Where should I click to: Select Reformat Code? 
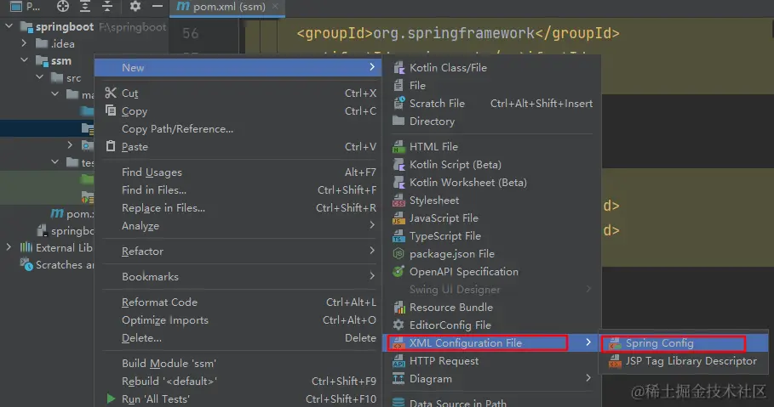point(238,302)
